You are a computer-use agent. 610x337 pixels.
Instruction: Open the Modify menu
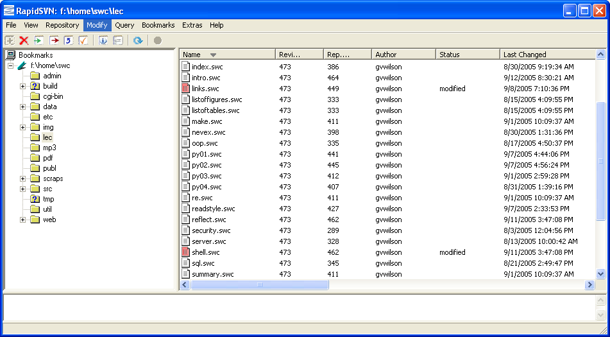(97, 25)
